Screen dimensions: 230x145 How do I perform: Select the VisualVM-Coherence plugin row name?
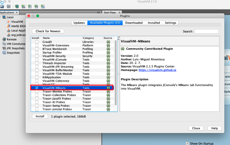(x=56, y=81)
